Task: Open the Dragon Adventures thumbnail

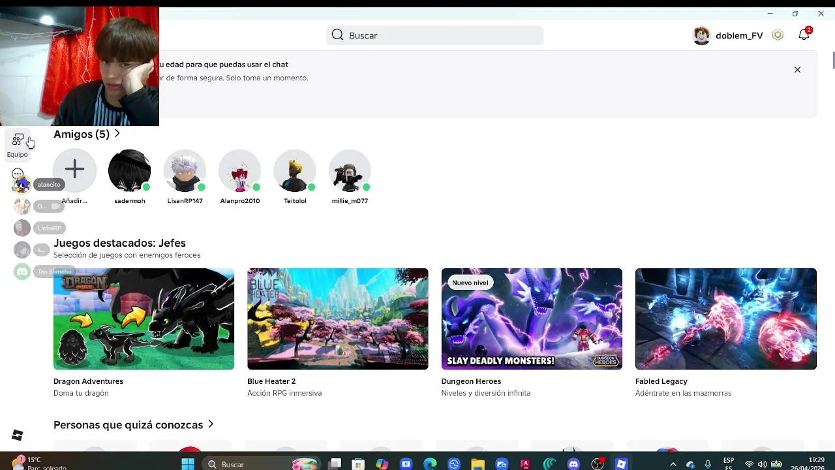Action: (144, 319)
